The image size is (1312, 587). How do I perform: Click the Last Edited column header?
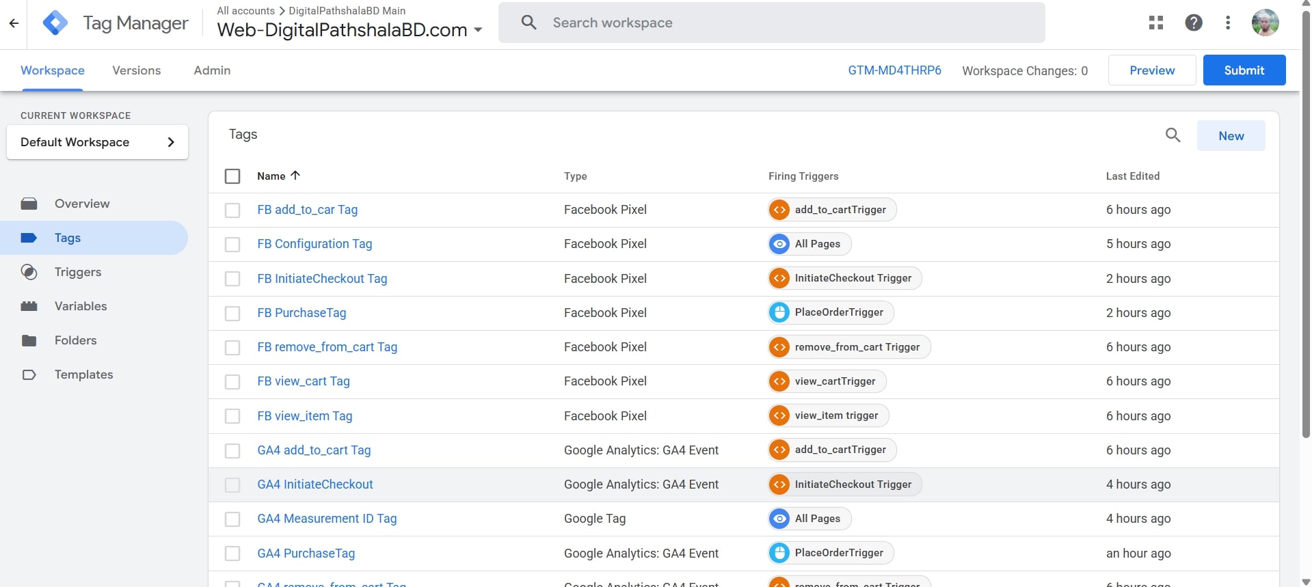[1133, 176]
